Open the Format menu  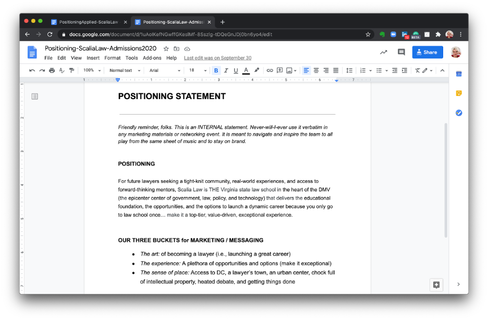tap(112, 58)
